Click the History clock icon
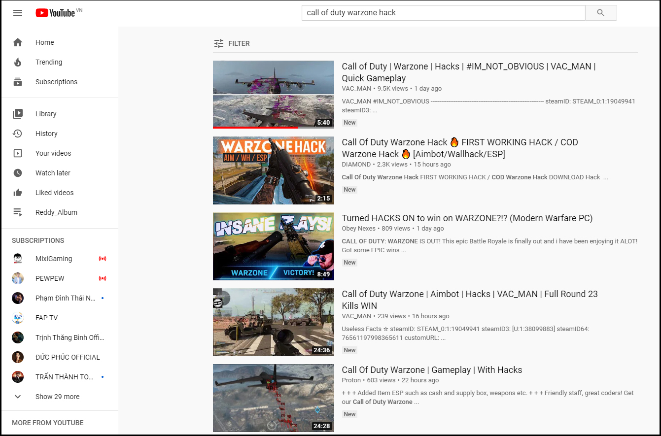 coord(18,134)
